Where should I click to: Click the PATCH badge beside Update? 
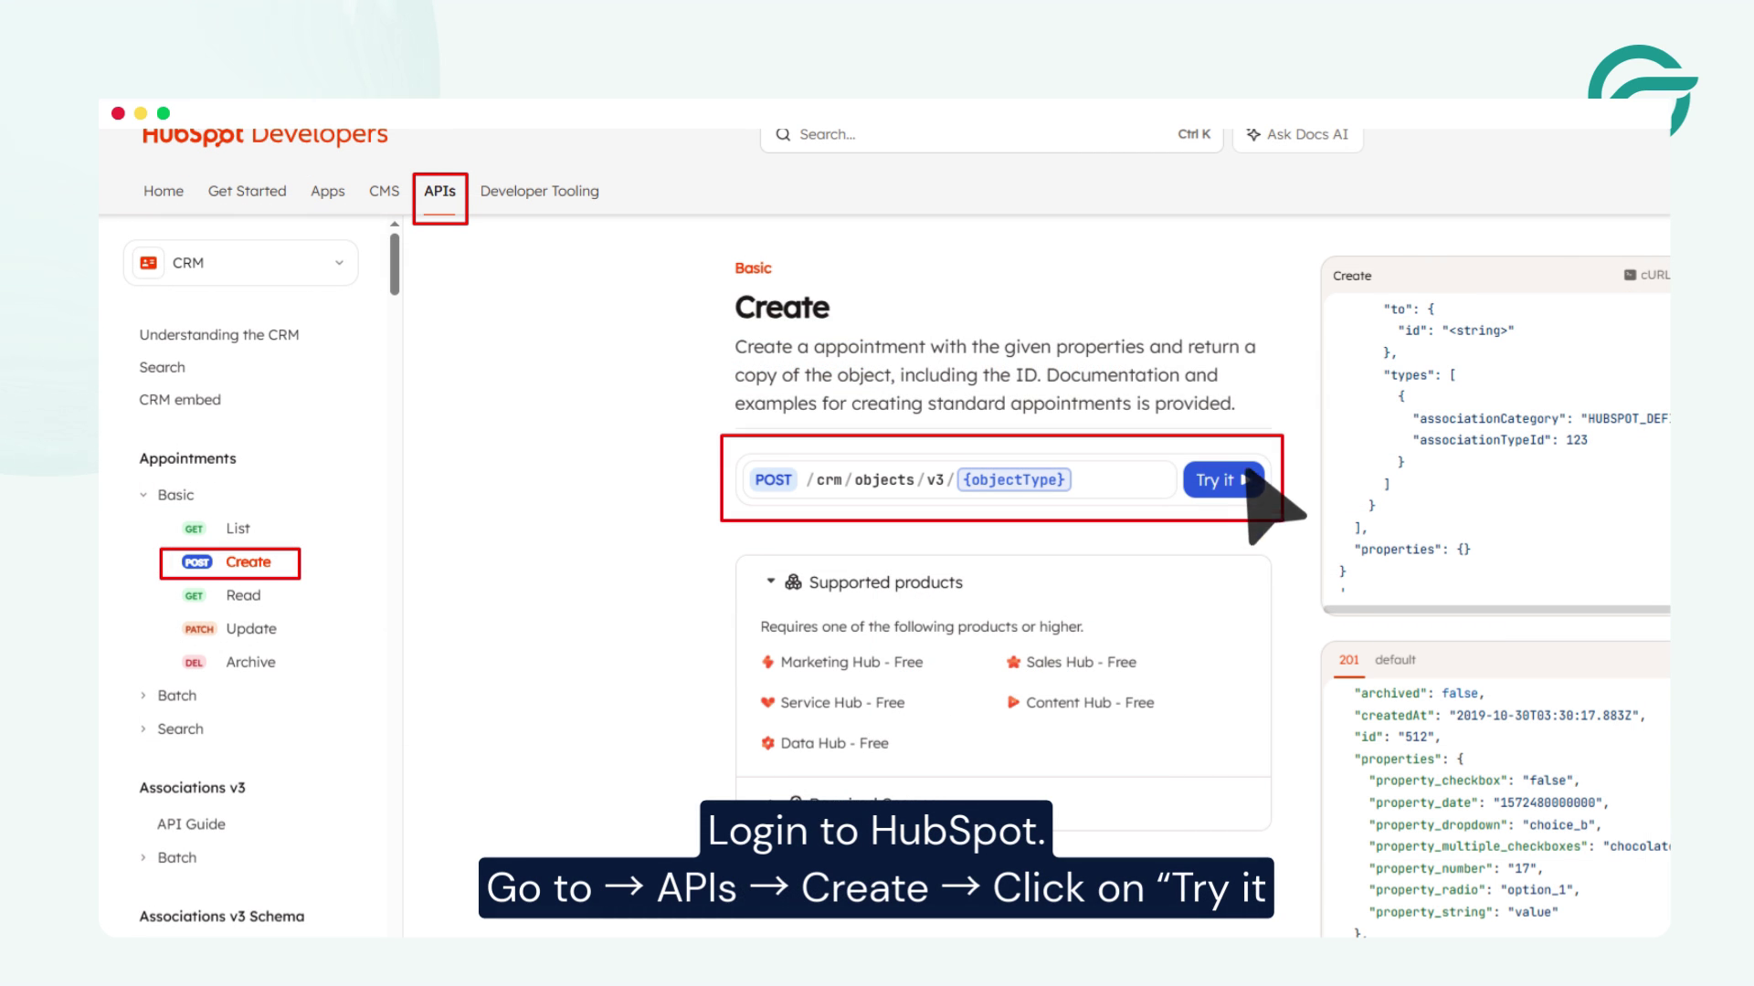coord(200,628)
